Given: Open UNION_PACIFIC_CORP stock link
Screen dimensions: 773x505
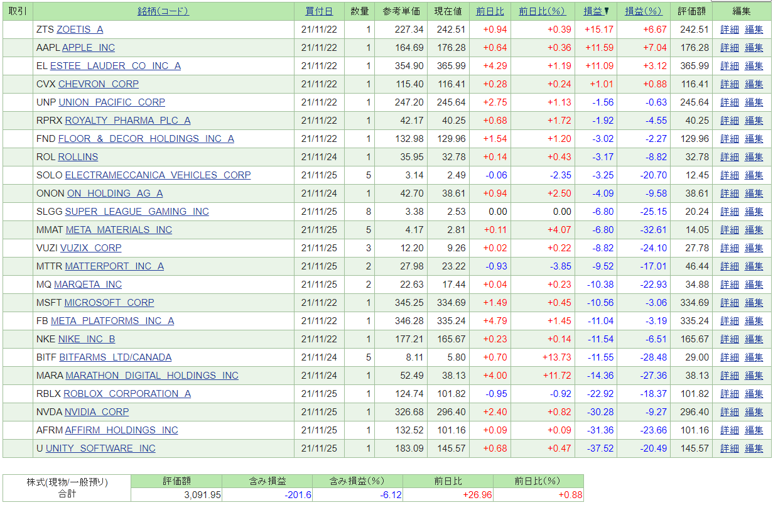Looking at the screenshot, I should tap(112, 102).
